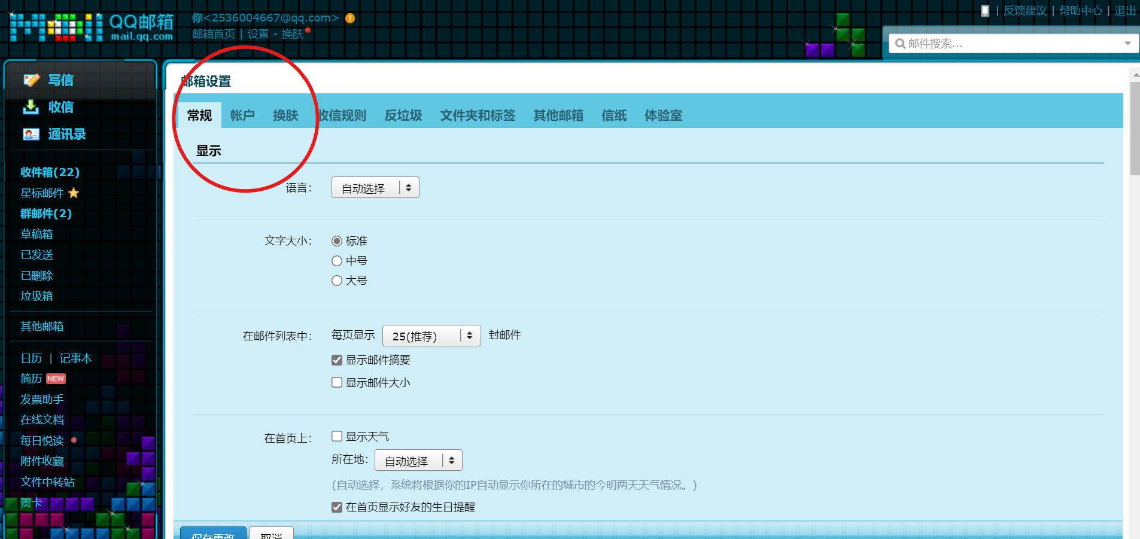Image resolution: width=1140 pixels, height=539 pixels.
Task: Open the 收件箱(22) folder
Action: (x=50, y=172)
